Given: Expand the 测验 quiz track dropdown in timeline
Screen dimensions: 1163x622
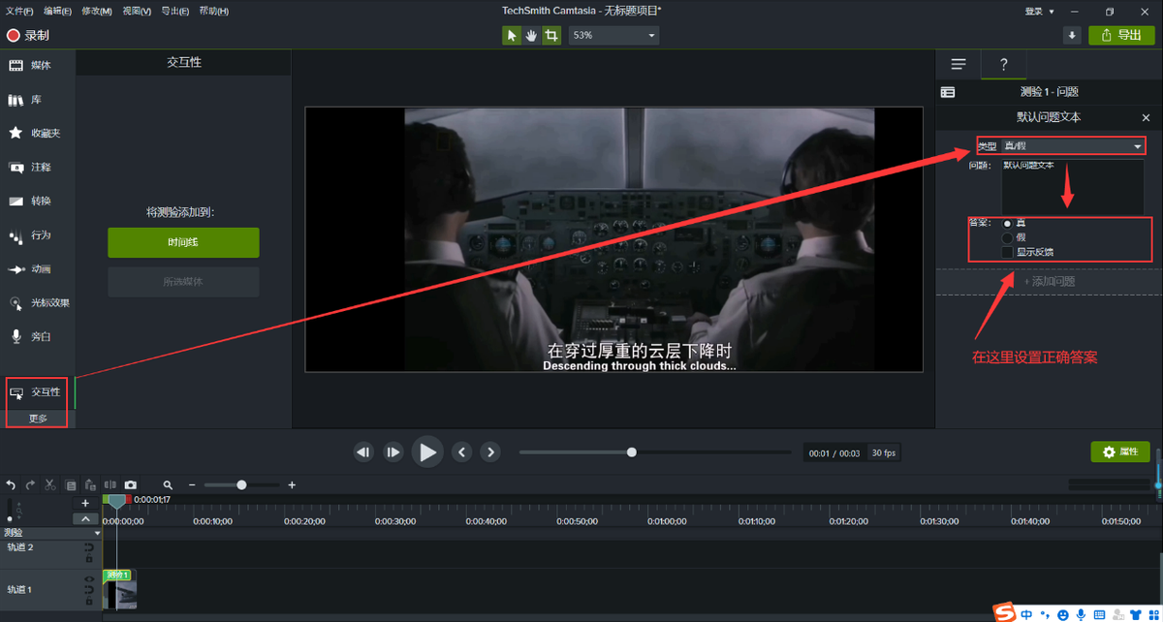Looking at the screenshot, I should tap(97, 533).
